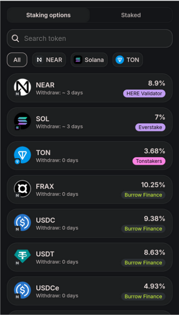Screen dimensions: 179x315
Task: Click the Tonstakers provider badge
Action: pyautogui.click(x=149, y=161)
